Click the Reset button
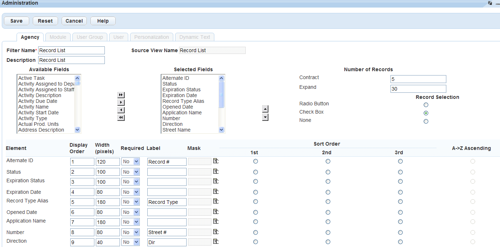500x247 pixels. pos(45,21)
